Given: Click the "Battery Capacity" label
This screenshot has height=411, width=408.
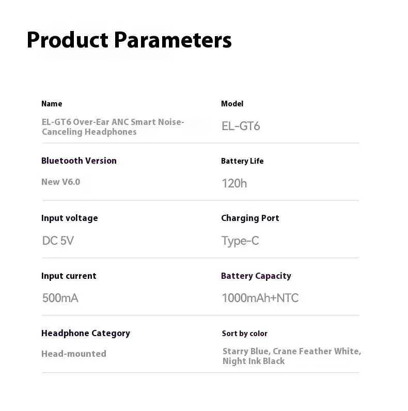Looking at the screenshot, I should coord(256,276).
